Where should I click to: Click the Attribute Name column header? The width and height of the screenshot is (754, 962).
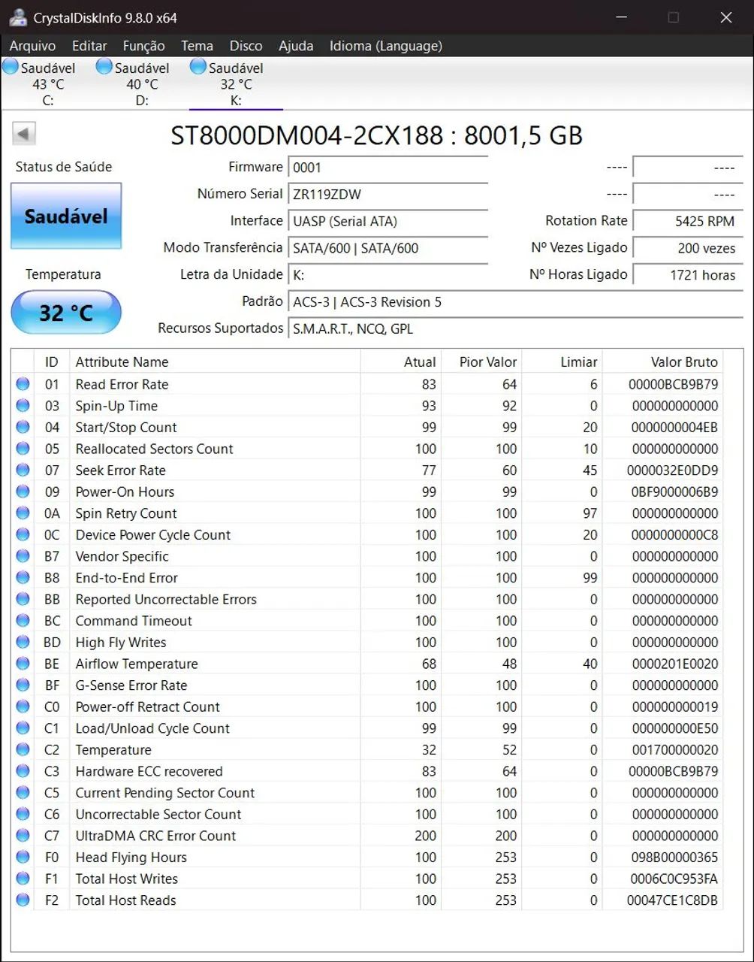pyautogui.click(x=215, y=362)
